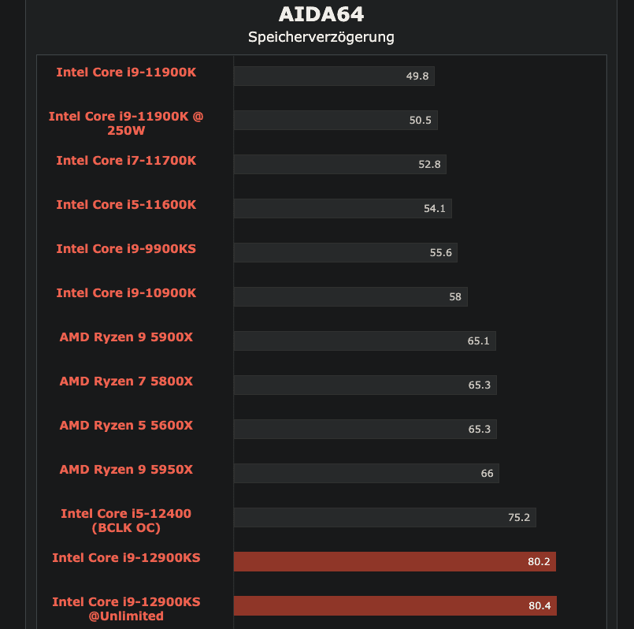Click the bar showing value 66

click(x=366, y=473)
